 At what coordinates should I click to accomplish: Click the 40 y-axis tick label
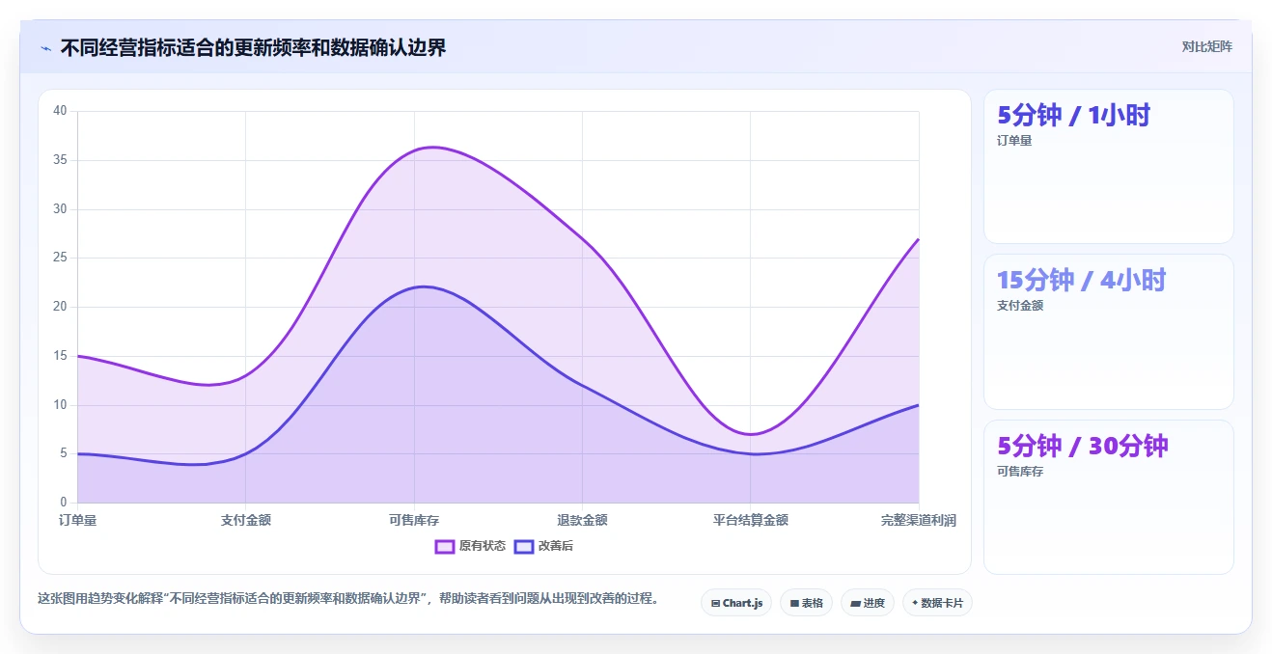60,111
